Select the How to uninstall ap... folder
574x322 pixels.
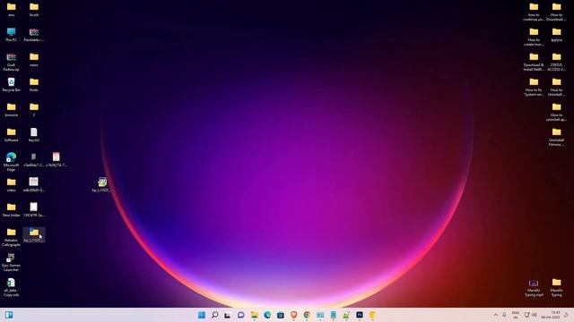[556, 112]
